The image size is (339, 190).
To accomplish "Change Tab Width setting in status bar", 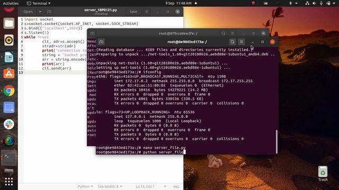I will [110, 186].
